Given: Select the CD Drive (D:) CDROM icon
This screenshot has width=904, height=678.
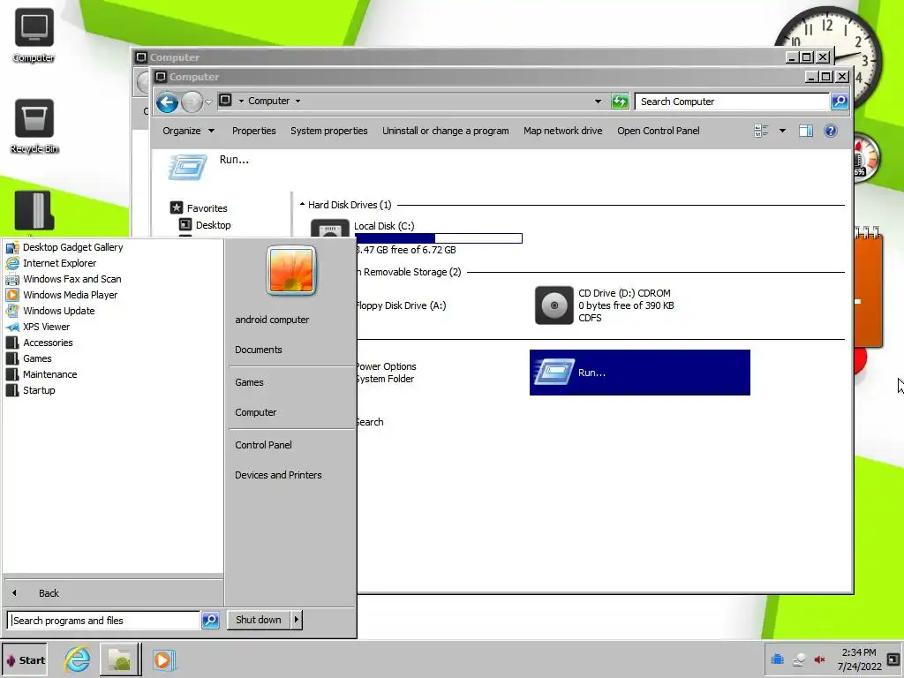Looking at the screenshot, I should tap(554, 305).
